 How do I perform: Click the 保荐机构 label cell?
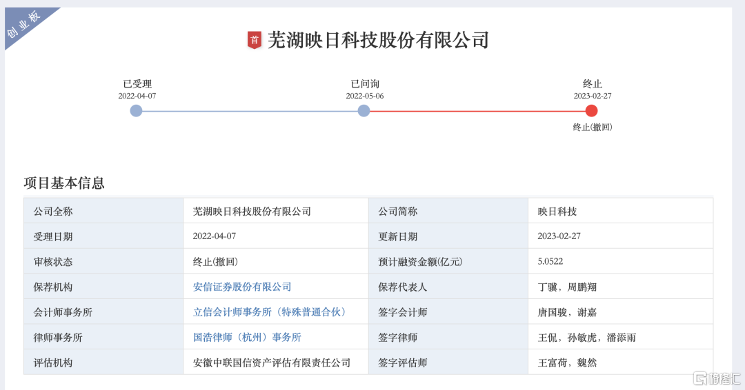coord(103,287)
